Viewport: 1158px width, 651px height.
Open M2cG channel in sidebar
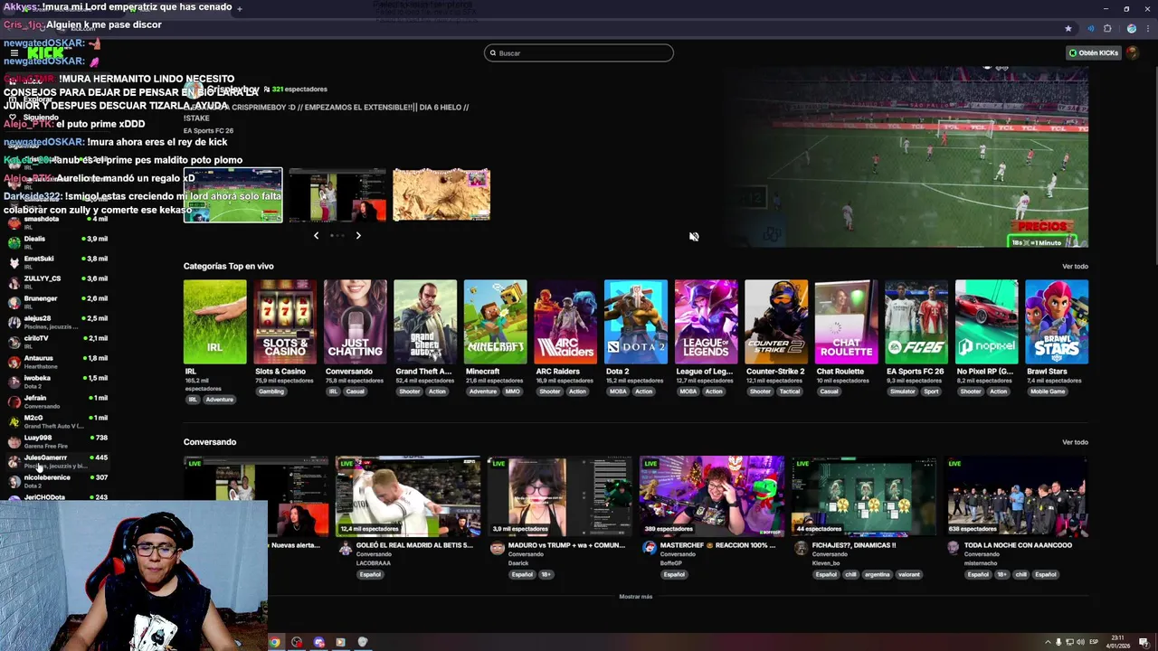[58, 421]
